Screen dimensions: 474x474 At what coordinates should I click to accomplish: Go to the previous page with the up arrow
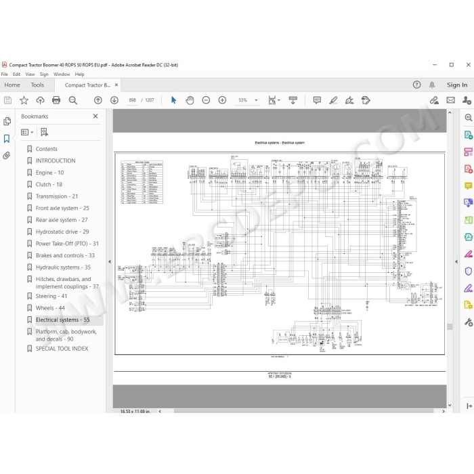click(x=98, y=100)
